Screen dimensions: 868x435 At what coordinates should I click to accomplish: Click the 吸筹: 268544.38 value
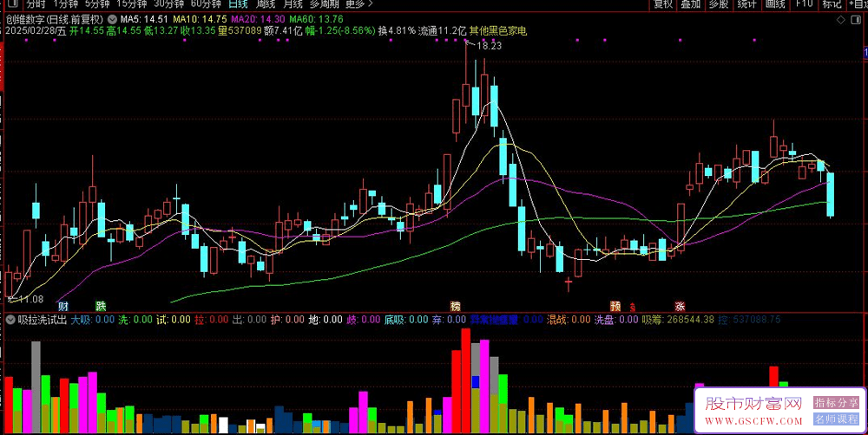click(678, 319)
